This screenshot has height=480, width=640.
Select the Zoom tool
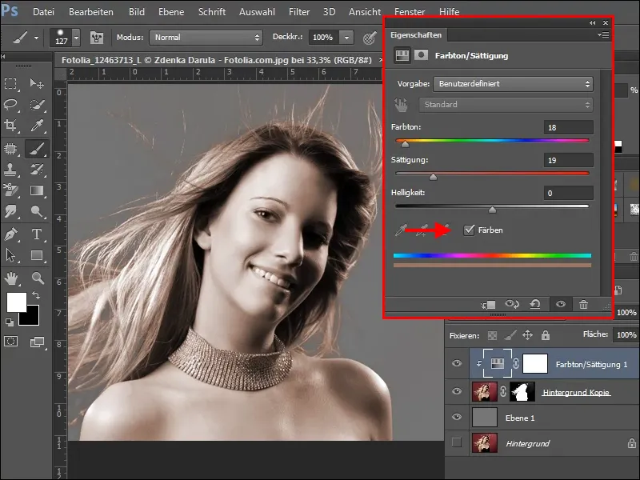(38, 278)
